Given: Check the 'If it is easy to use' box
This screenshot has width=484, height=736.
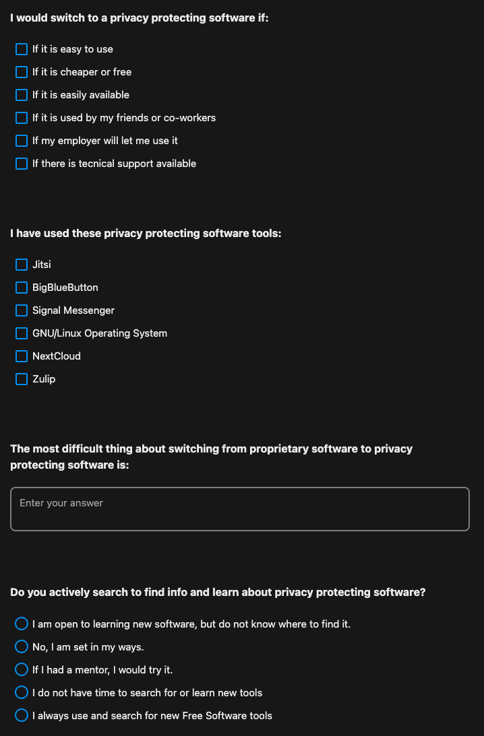Looking at the screenshot, I should 22,49.
